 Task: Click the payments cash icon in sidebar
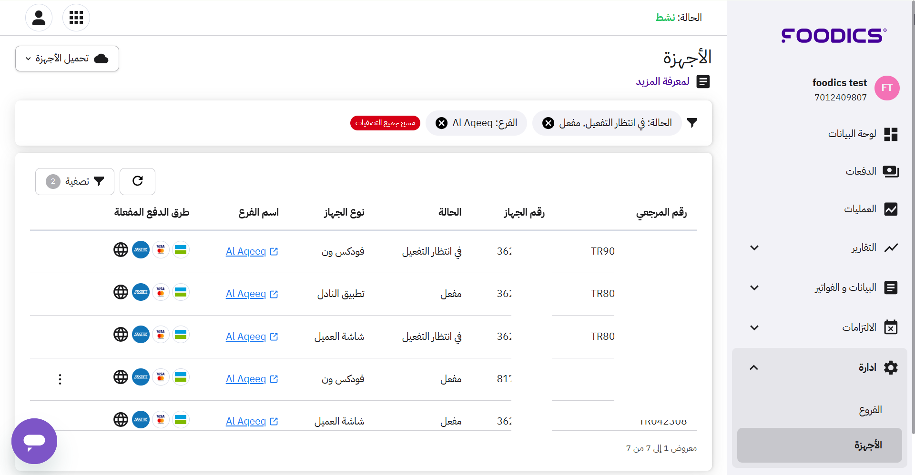[x=891, y=171]
